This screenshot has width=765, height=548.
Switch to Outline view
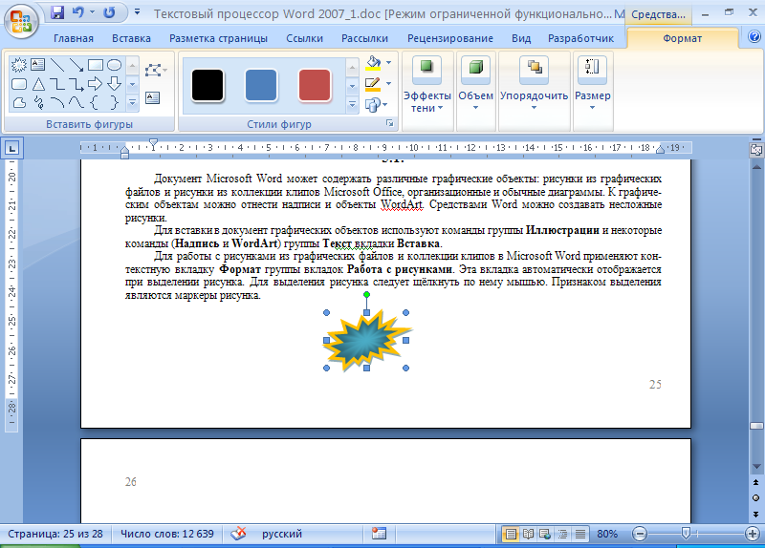[563, 534]
